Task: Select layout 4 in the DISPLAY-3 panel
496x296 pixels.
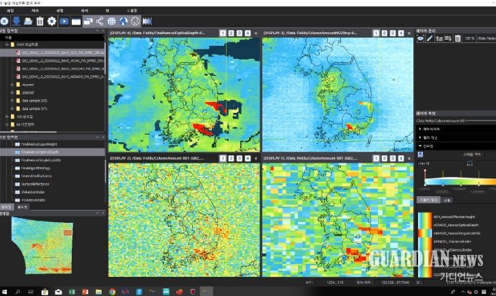Action: (401, 33)
